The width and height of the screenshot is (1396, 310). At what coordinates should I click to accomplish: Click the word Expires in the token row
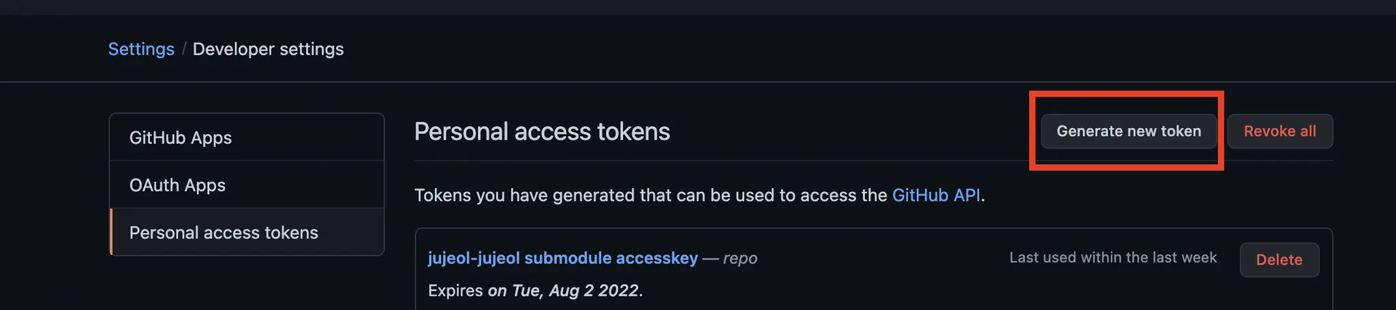click(x=455, y=291)
